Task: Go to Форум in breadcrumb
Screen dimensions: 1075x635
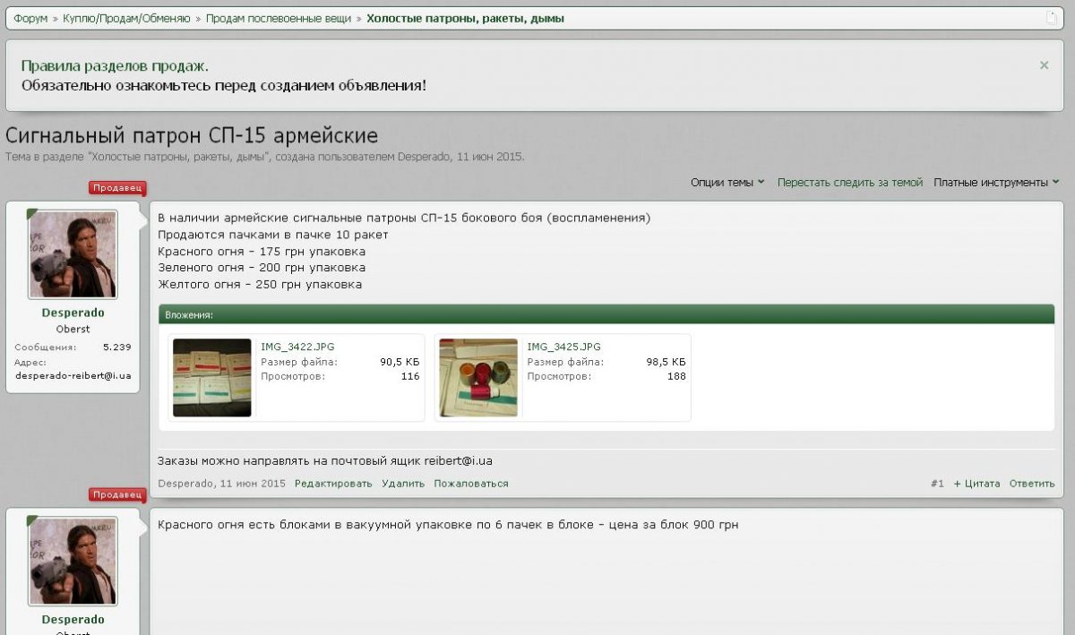Action: (x=30, y=18)
